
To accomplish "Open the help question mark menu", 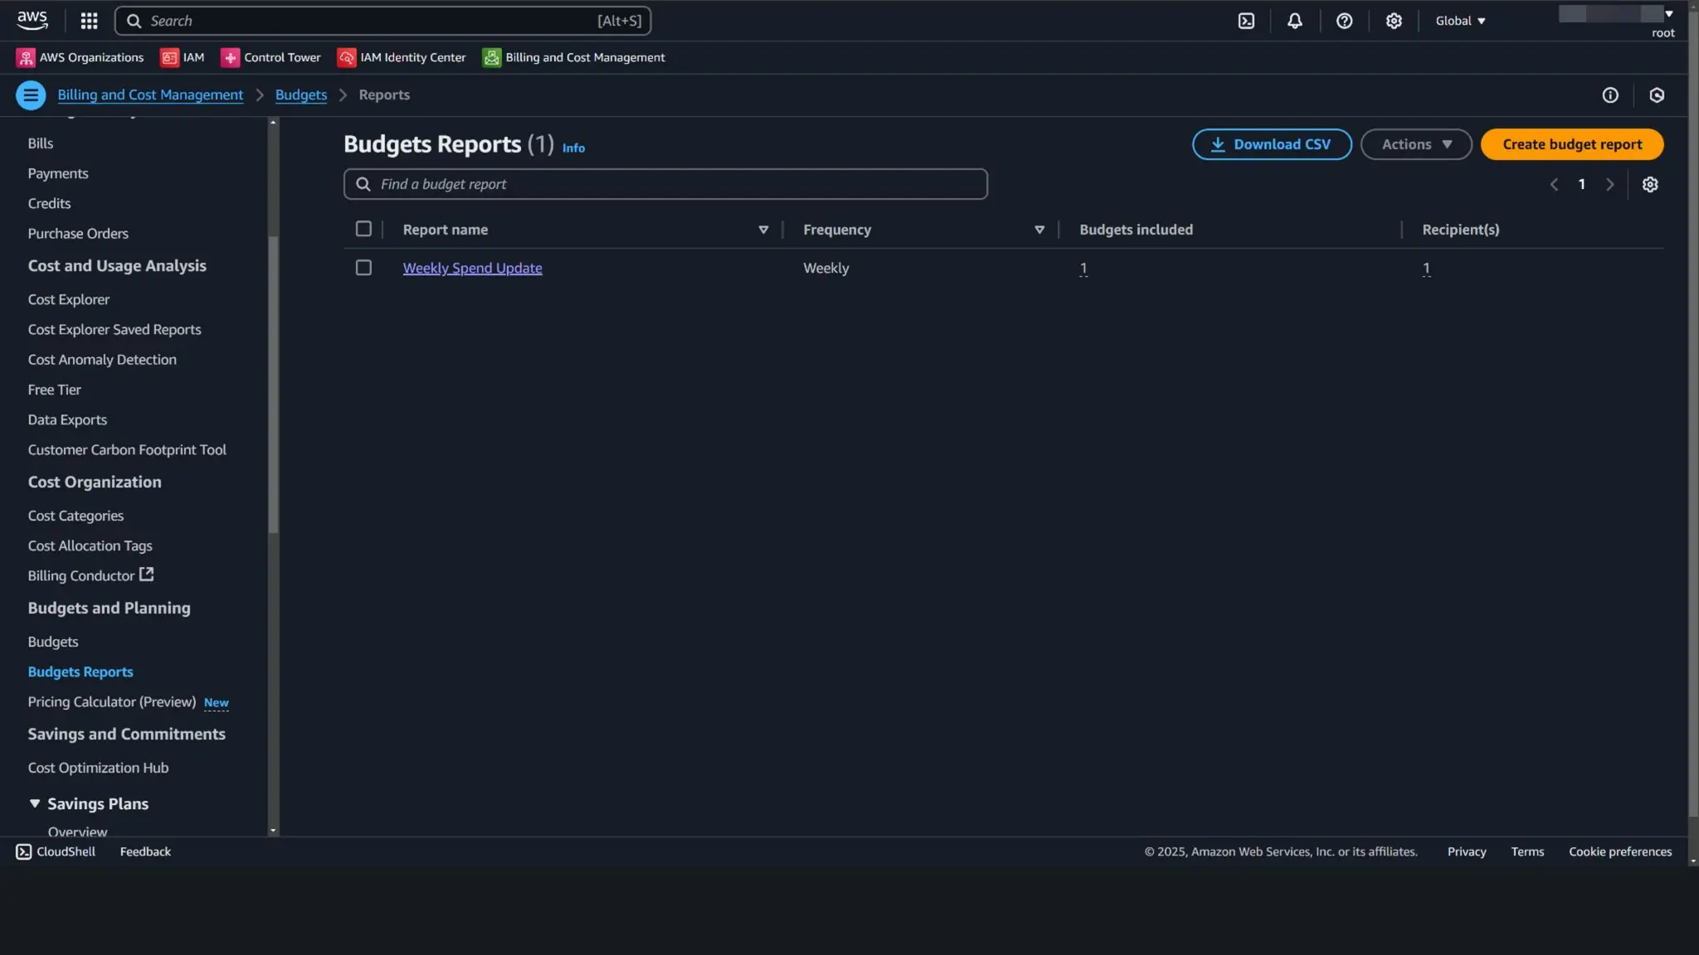I will 1344,21.
